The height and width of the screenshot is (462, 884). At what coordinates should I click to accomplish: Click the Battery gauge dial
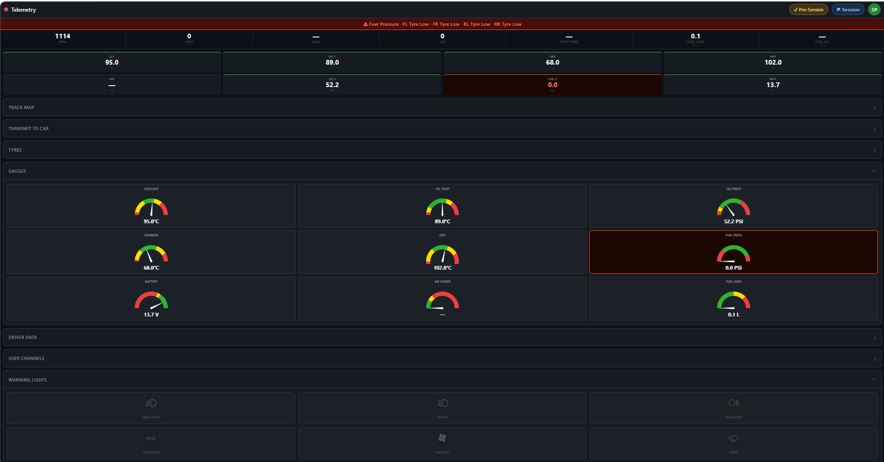coord(151,300)
